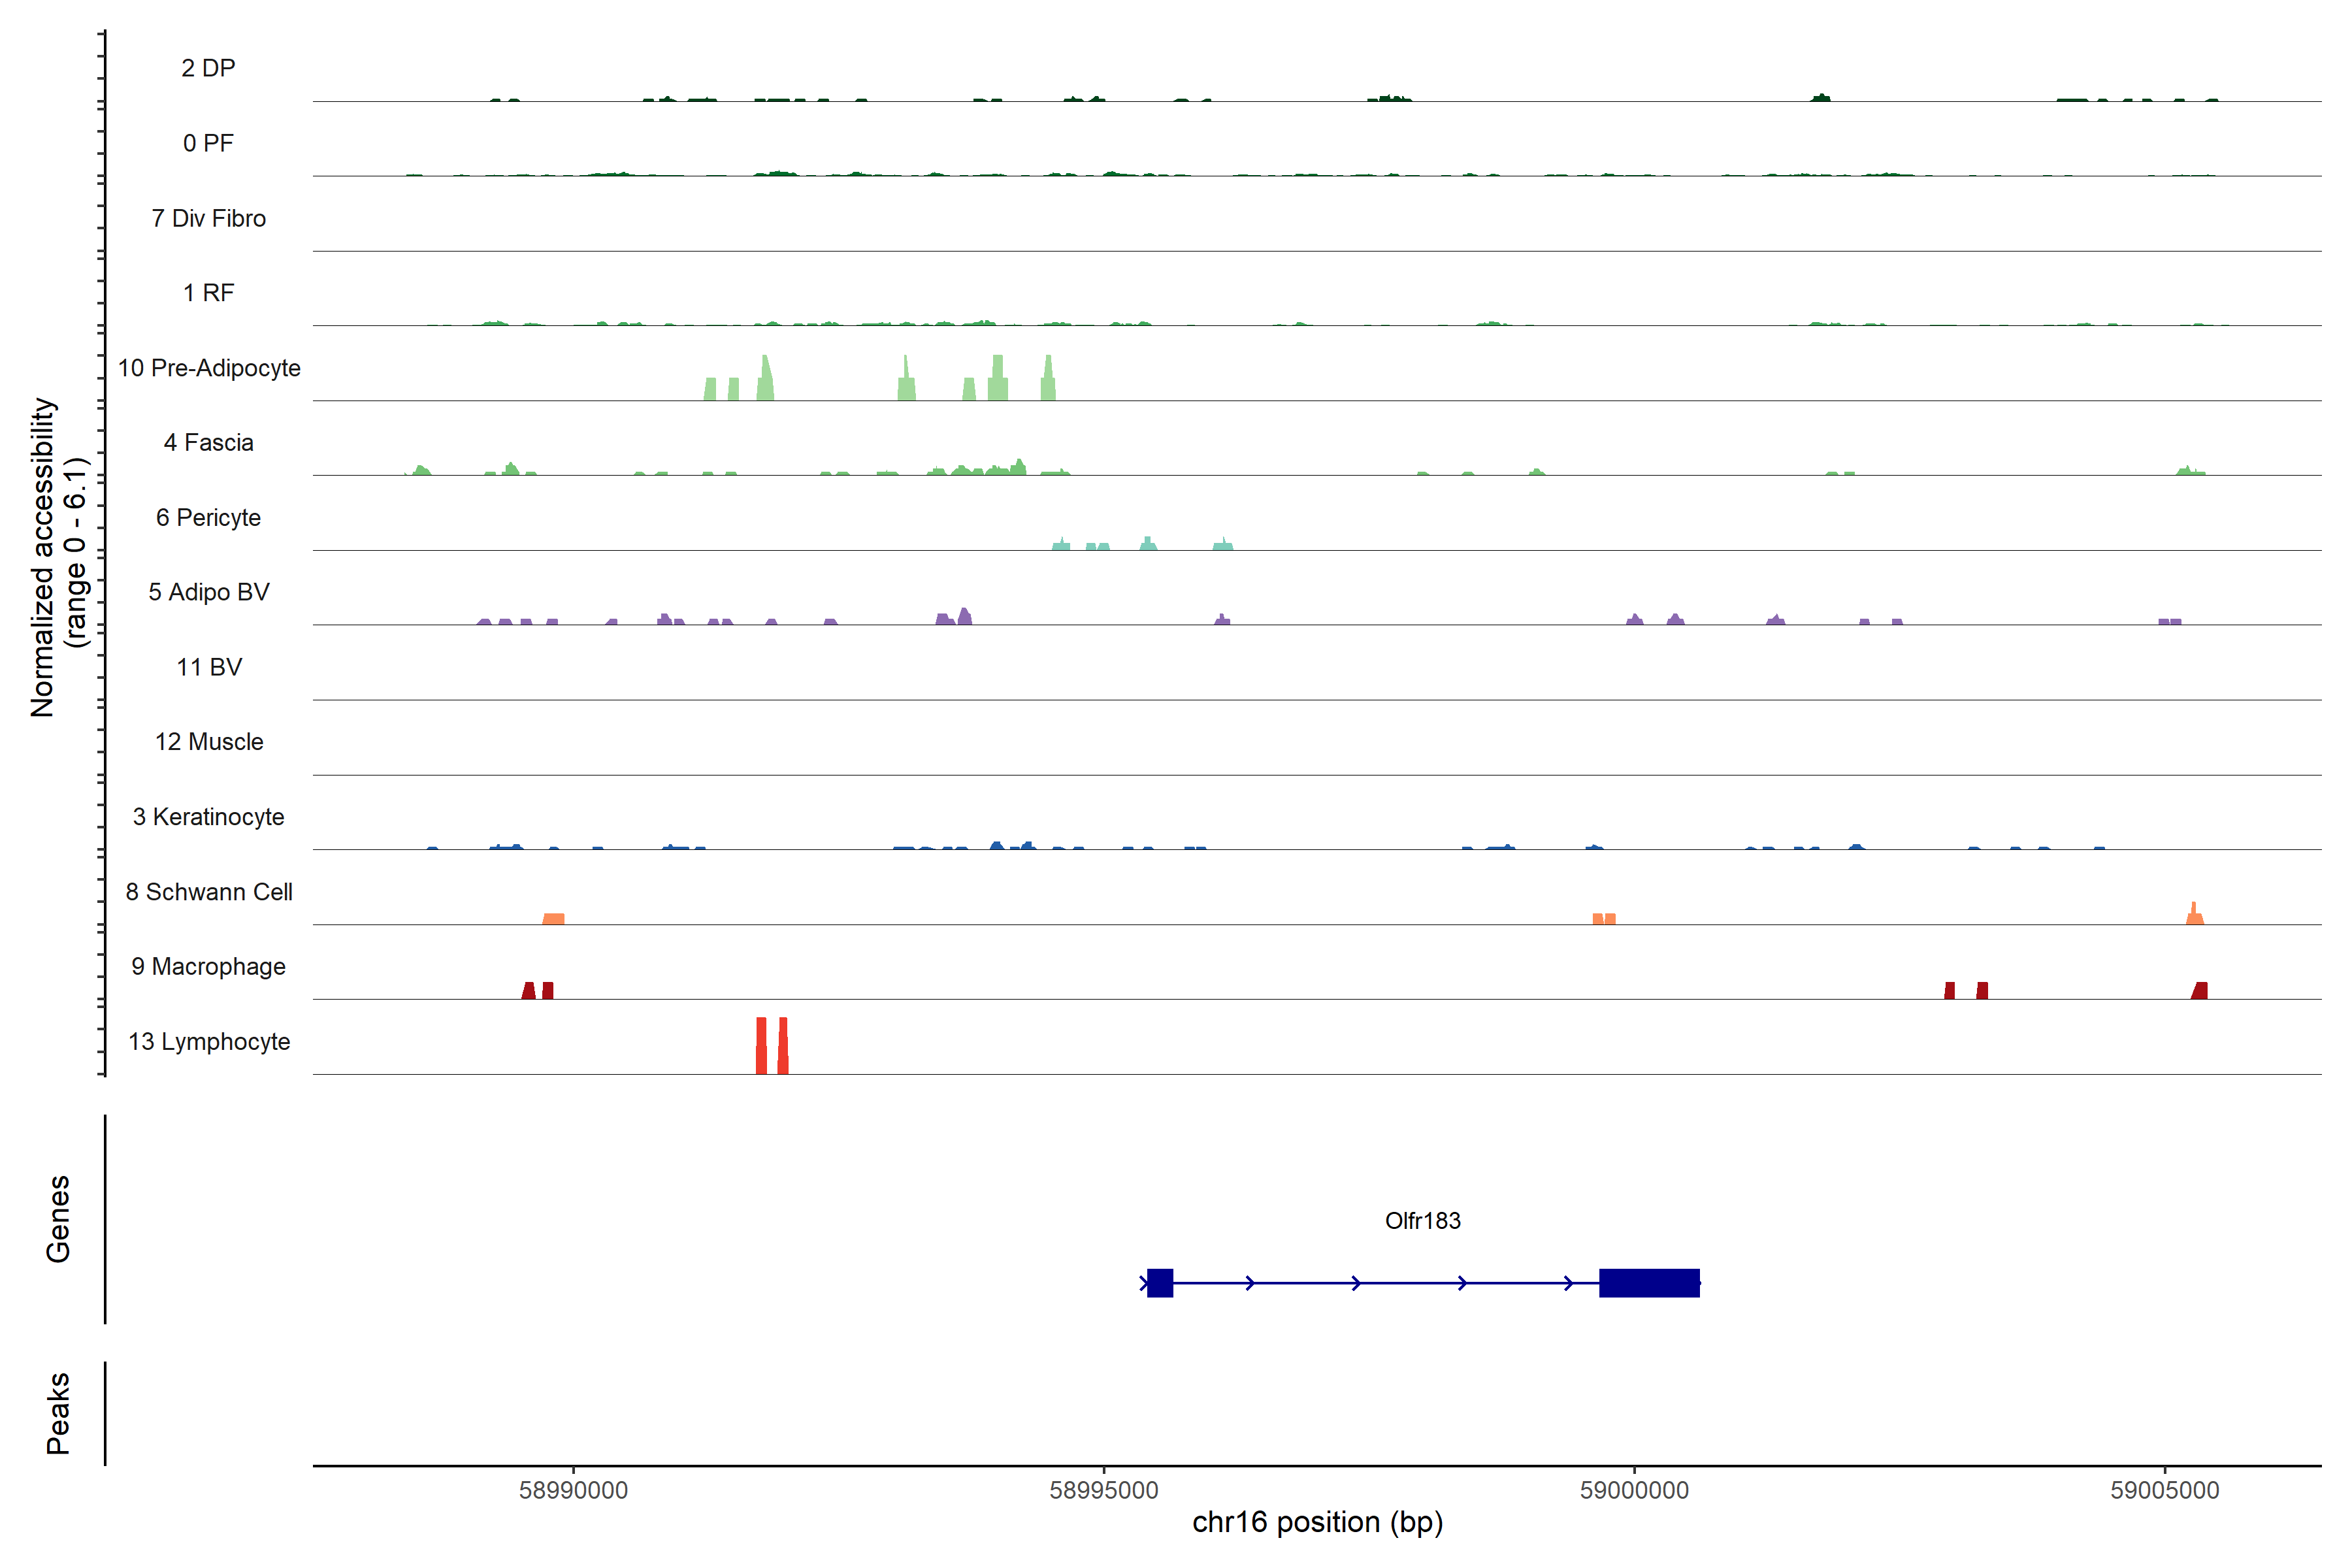This screenshot has width=2352, height=1568.
Task: Click the 59005000 axis tick label
Action: [2164, 1490]
